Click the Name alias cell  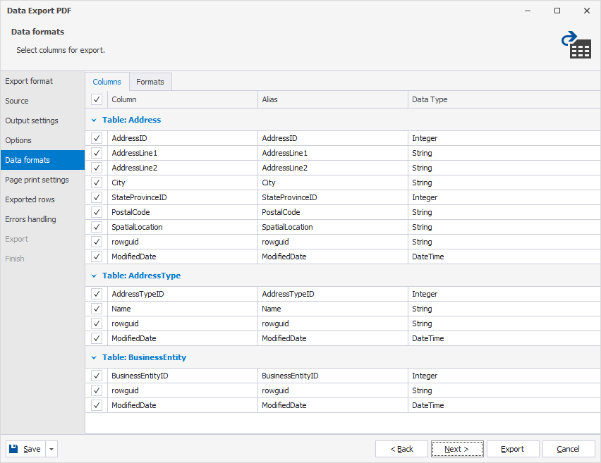click(x=333, y=309)
